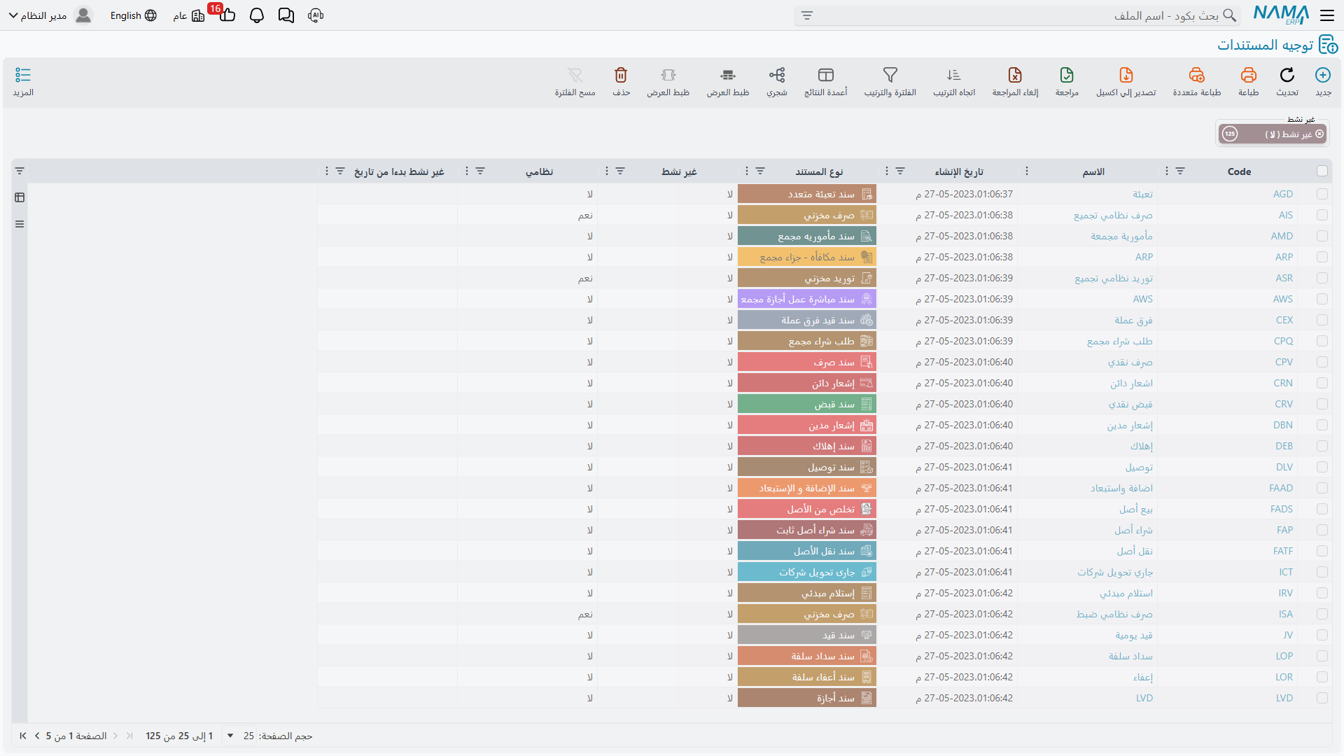The image size is (1344, 756).
Task: Open the AGD code link
Action: 1282,195
